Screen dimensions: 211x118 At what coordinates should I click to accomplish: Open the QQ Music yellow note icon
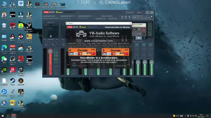pyautogui.click(x=21, y=26)
